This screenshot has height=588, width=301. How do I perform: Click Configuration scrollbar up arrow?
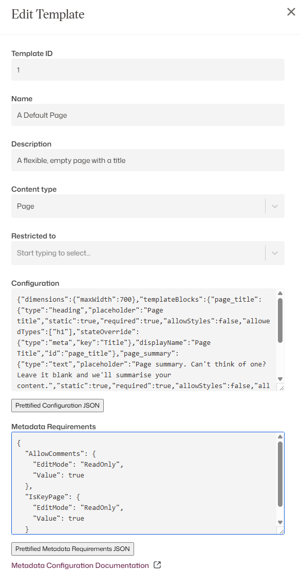(280, 293)
